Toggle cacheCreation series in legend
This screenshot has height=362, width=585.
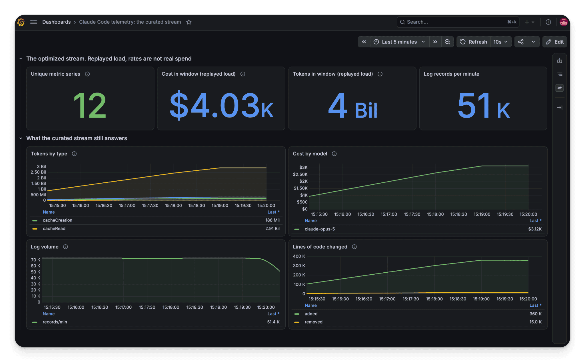click(x=57, y=220)
